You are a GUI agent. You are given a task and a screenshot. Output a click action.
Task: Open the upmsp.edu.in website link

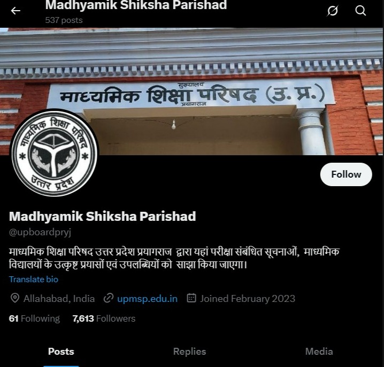coord(147,299)
